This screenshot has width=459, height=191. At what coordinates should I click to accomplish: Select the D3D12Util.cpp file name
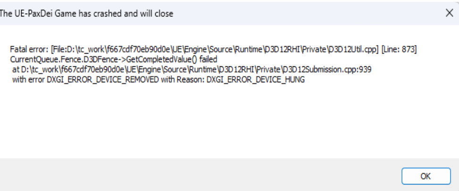click(352, 50)
